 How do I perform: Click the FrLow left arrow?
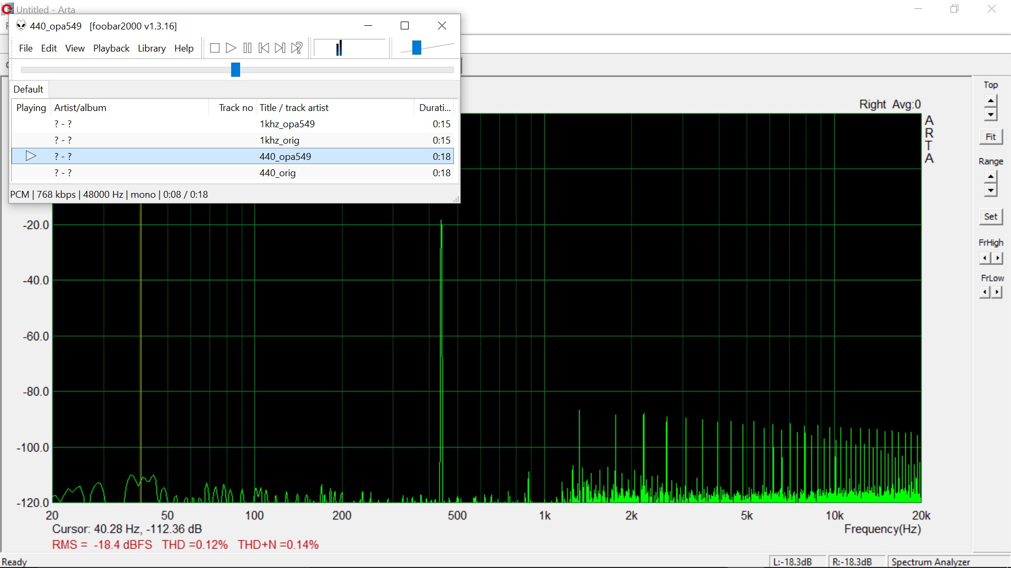tap(985, 292)
